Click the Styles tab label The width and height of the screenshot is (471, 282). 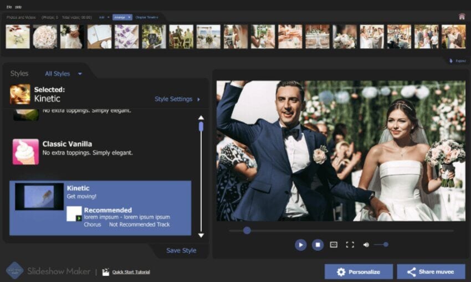(19, 74)
